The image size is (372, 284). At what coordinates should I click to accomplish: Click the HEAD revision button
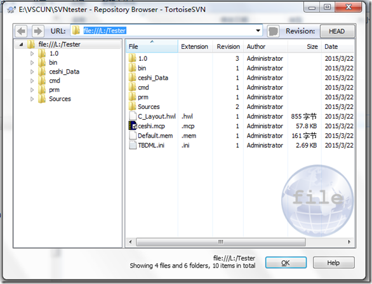[x=337, y=31]
